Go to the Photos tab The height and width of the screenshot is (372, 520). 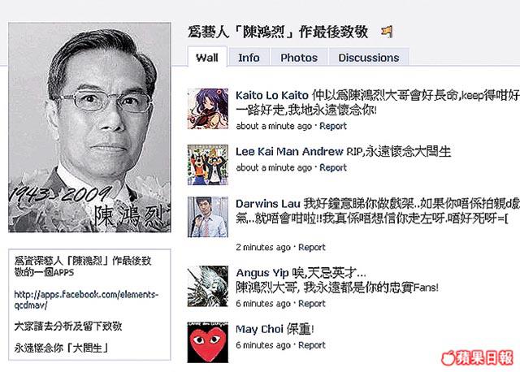pyautogui.click(x=299, y=58)
